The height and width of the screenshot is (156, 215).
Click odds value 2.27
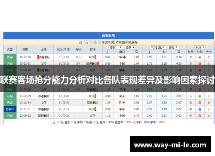pyautogui.click(x=149, y=103)
